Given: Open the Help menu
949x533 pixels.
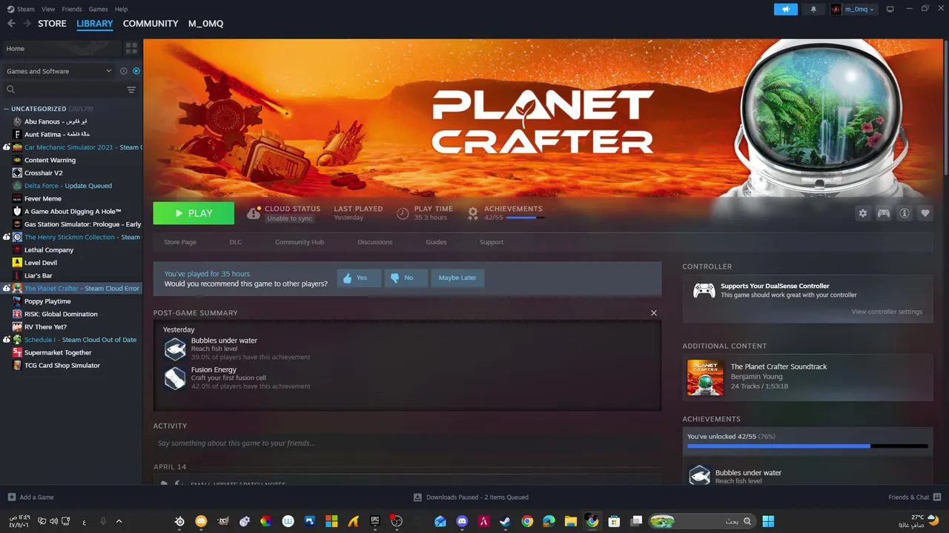Looking at the screenshot, I should coord(121,9).
